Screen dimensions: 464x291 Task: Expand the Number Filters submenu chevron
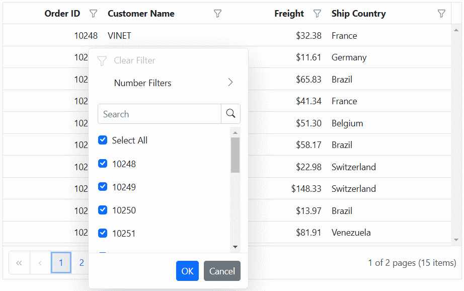(230, 82)
